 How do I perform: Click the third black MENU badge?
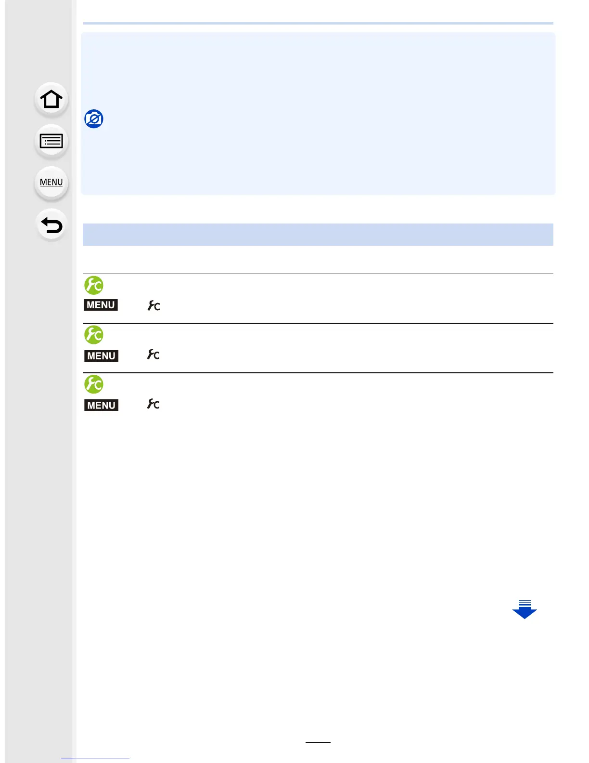pyautogui.click(x=101, y=405)
